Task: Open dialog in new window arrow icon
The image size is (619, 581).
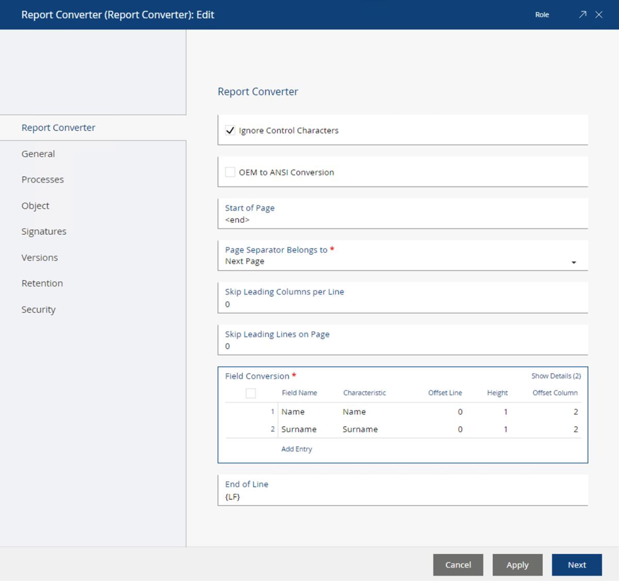Action: pyautogui.click(x=582, y=14)
